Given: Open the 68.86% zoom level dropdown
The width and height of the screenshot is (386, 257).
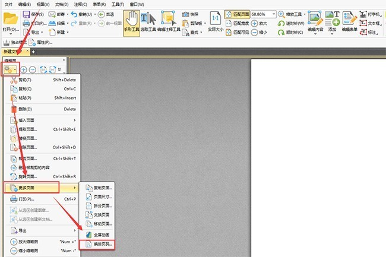Looking at the screenshot, I should [274, 14].
